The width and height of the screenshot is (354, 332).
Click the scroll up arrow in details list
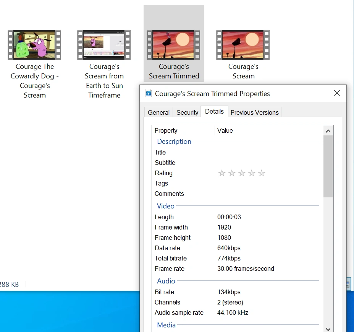point(328,131)
